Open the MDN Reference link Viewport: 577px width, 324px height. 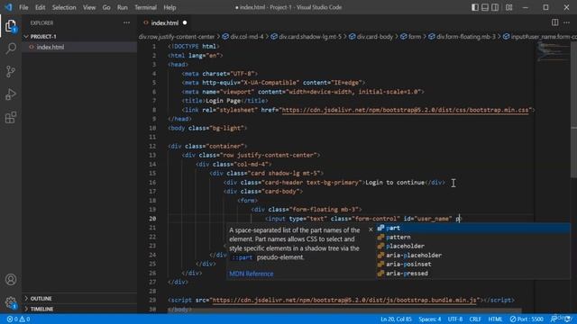[252, 274]
